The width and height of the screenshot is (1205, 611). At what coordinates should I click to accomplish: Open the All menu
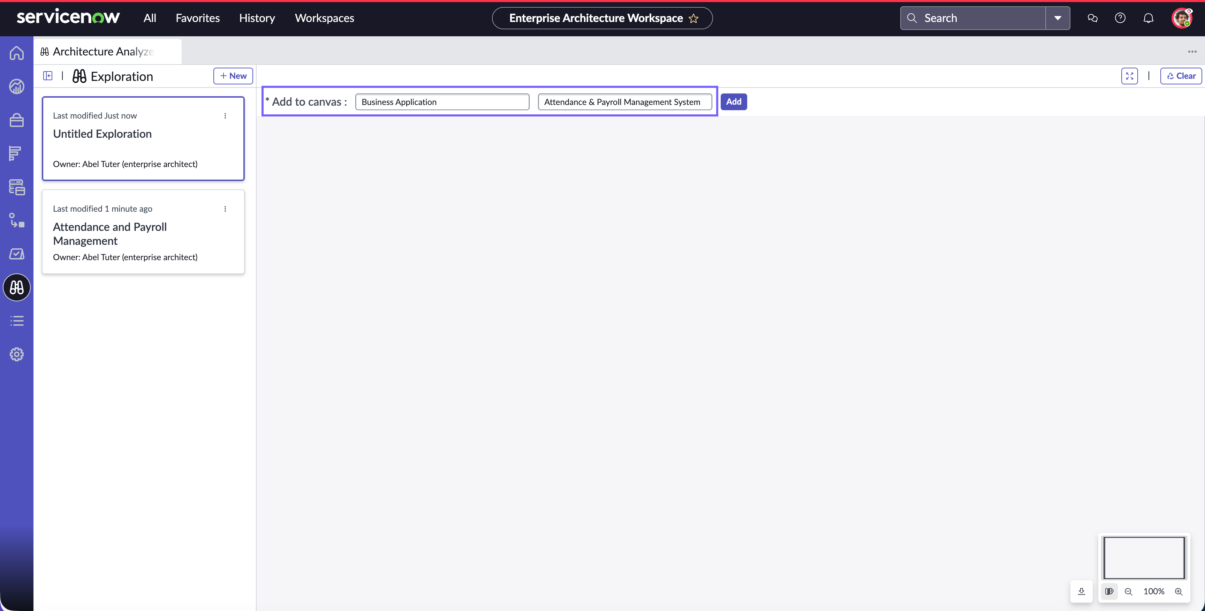pyautogui.click(x=150, y=18)
